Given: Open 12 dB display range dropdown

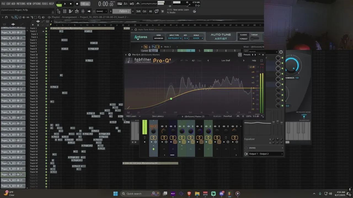Looking at the screenshot, I should [252, 67].
